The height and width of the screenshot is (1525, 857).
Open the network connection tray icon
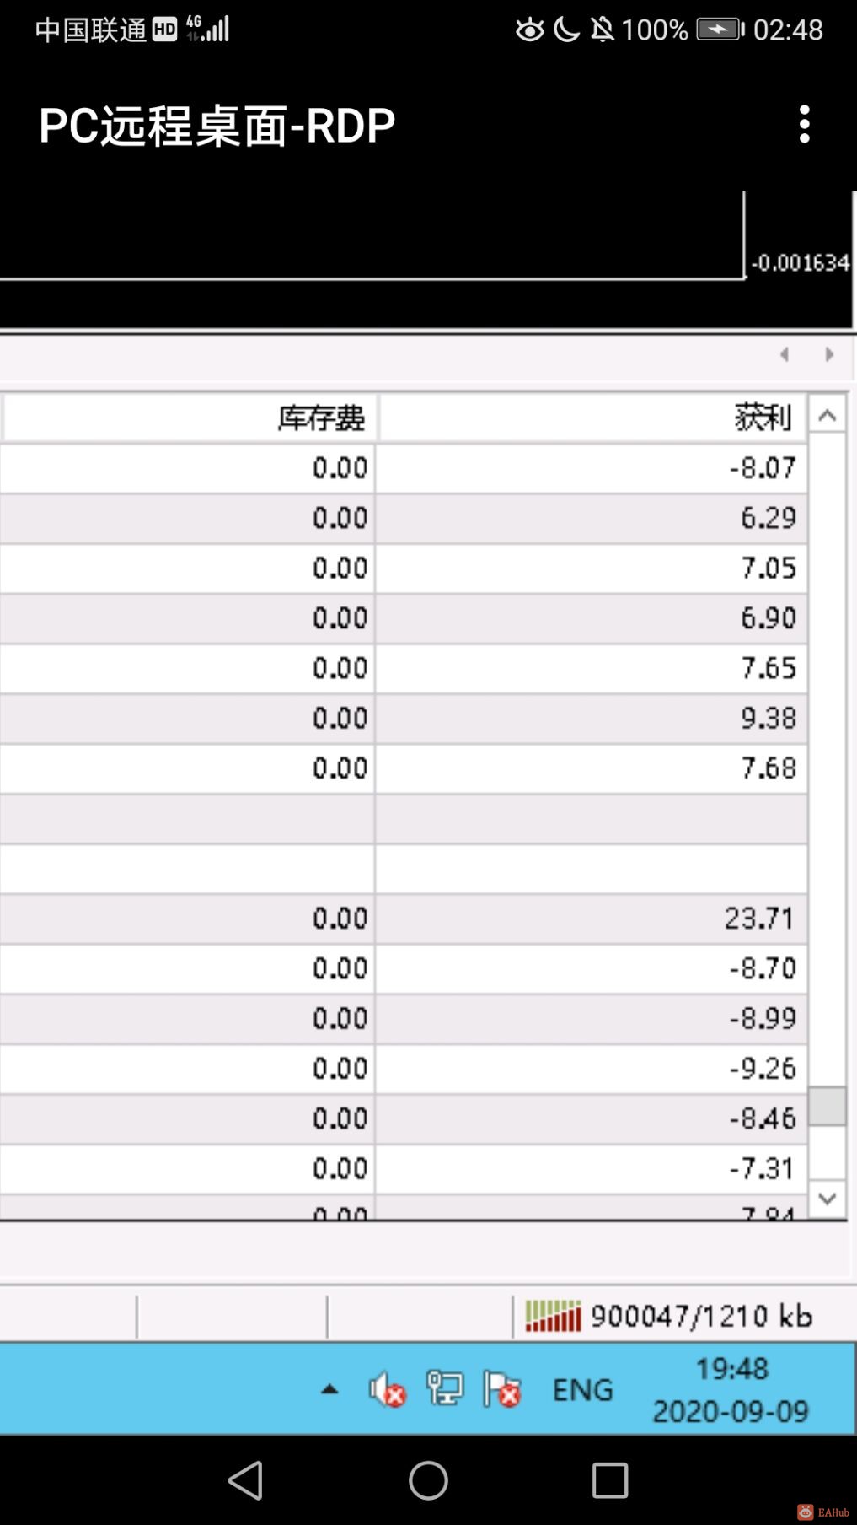pos(444,1389)
